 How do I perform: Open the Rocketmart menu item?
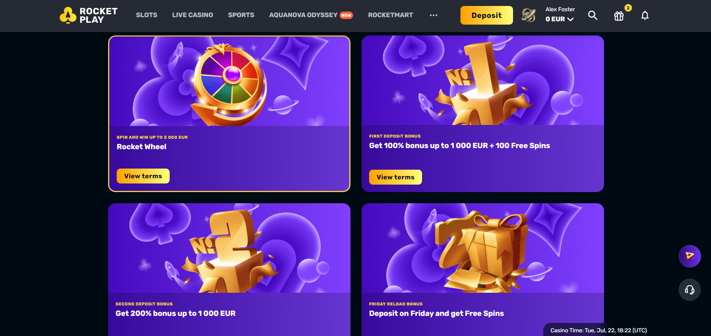390,15
